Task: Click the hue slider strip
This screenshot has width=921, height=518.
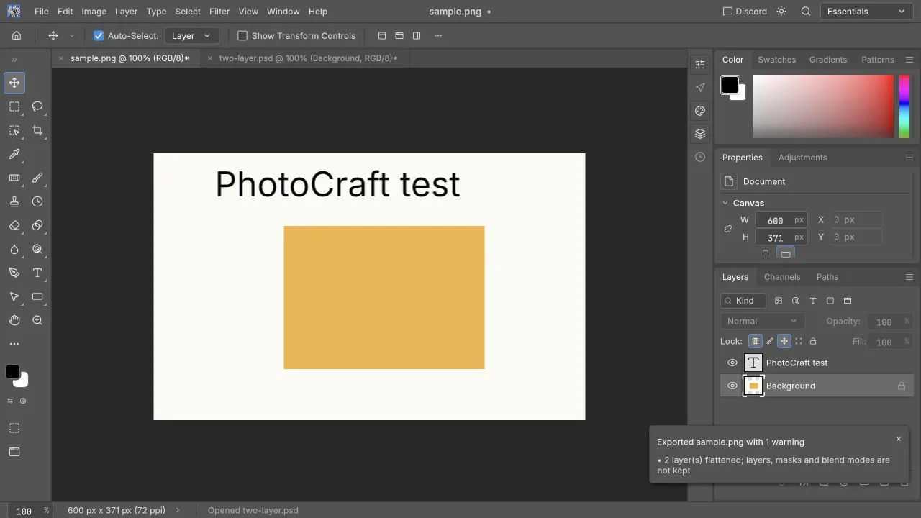Action: click(x=904, y=106)
